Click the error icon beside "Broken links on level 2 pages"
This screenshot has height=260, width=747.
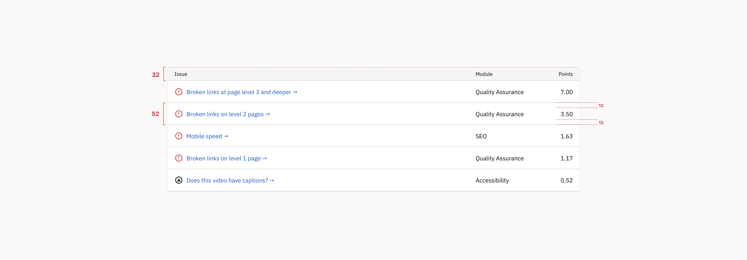[x=179, y=114]
